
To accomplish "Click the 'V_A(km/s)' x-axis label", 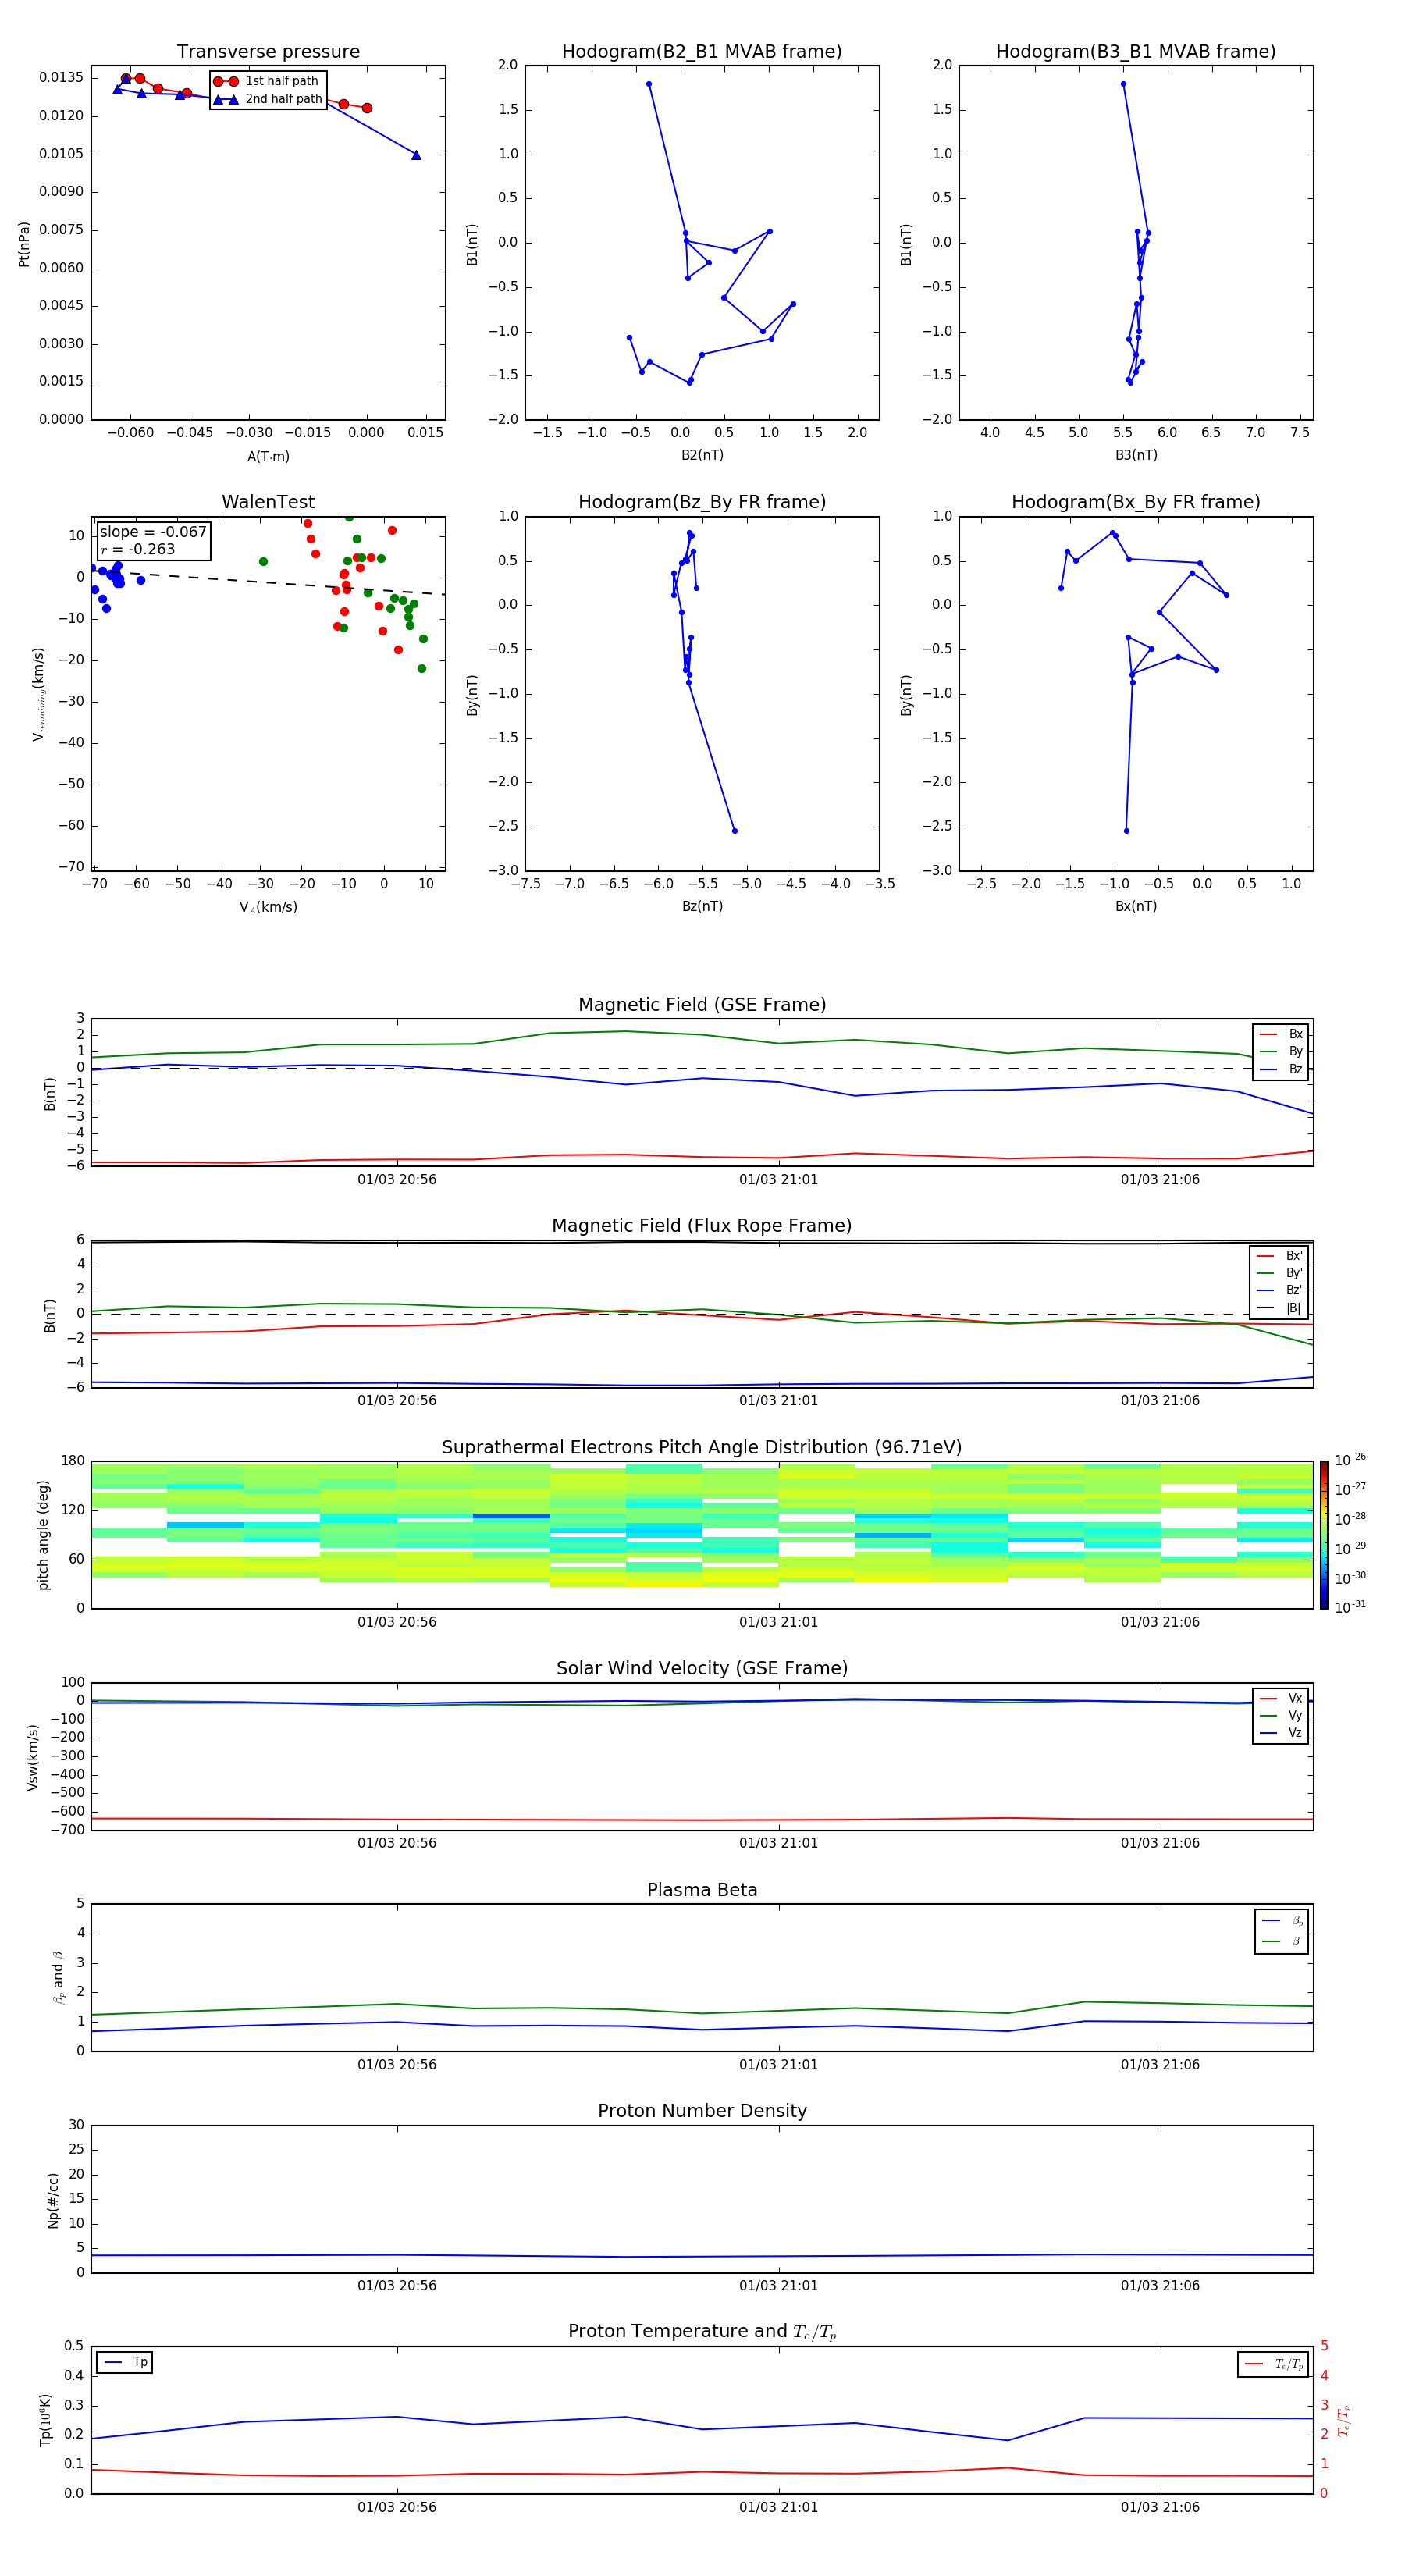I will pos(268,907).
